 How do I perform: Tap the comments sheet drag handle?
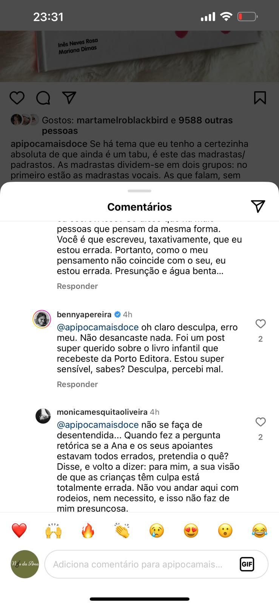pyautogui.click(x=139, y=191)
